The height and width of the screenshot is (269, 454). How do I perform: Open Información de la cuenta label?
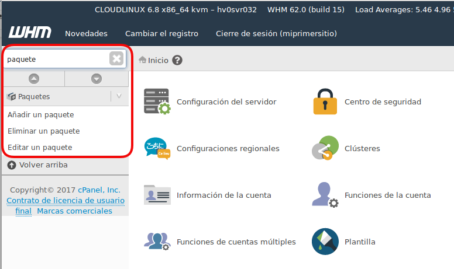(x=224, y=195)
